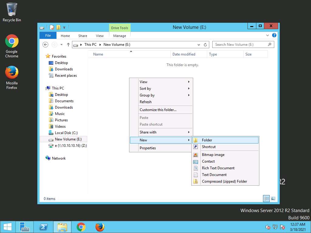Sort by the Name column header
The image size is (311, 233).
tap(129, 54)
